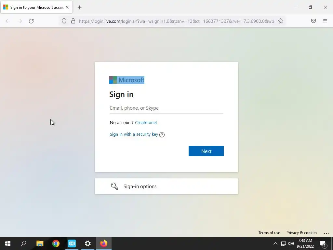
Task: Open taskbar search magnifier
Action: [23, 243]
